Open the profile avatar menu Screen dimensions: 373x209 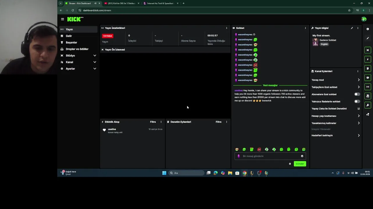point(364,19)
